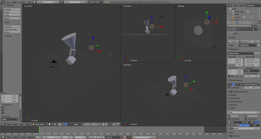
Task: Enable the Full Sample checkbox
Action: click(x=229, y=88)
